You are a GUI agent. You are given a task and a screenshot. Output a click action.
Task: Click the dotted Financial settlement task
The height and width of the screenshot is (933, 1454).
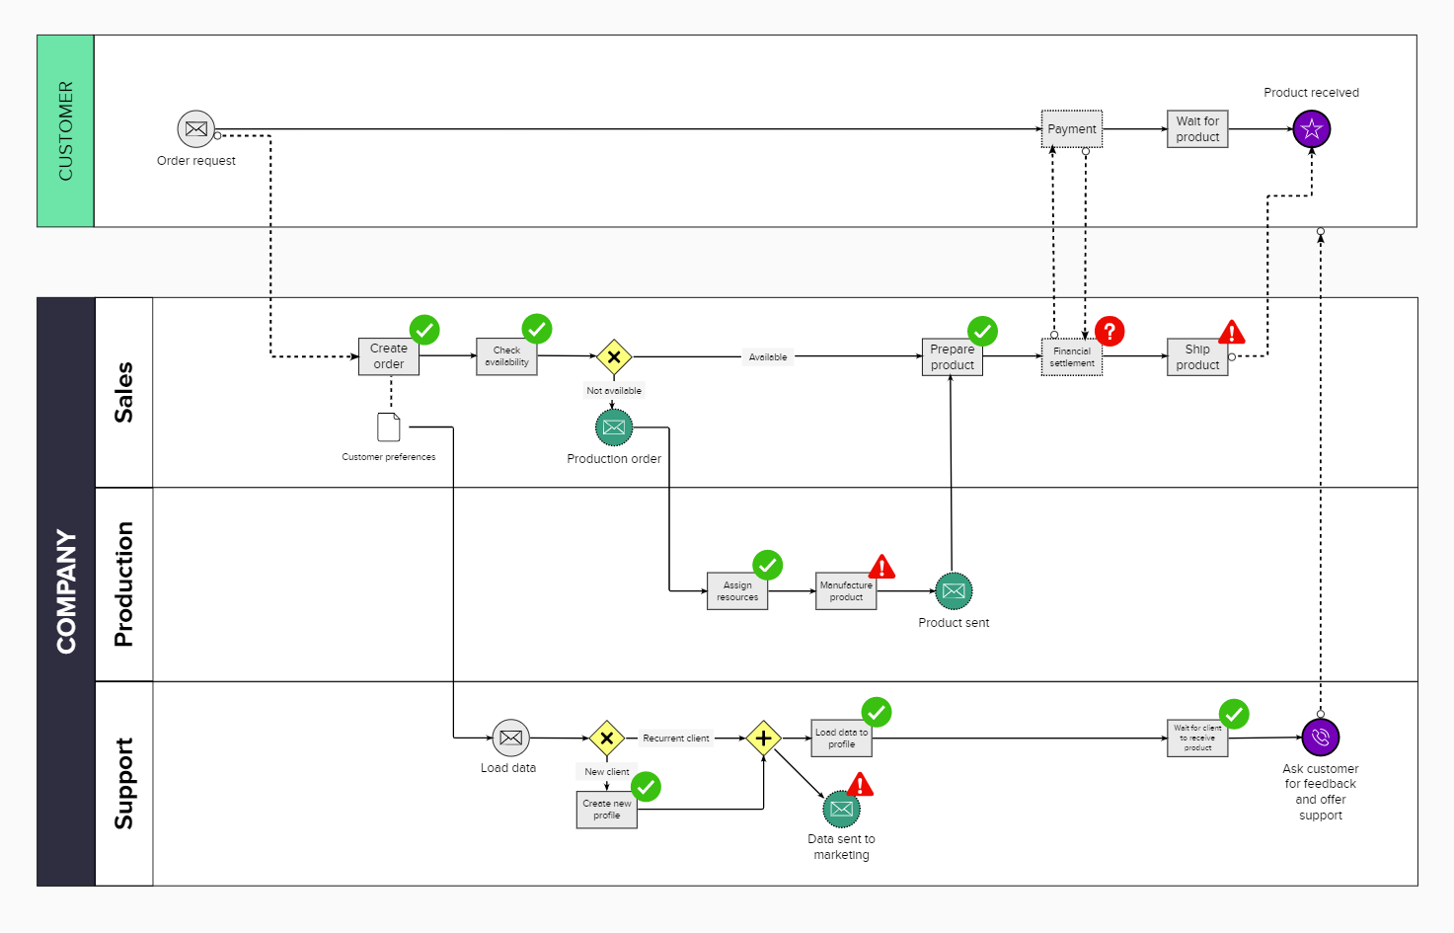(x=1072, y=356)
